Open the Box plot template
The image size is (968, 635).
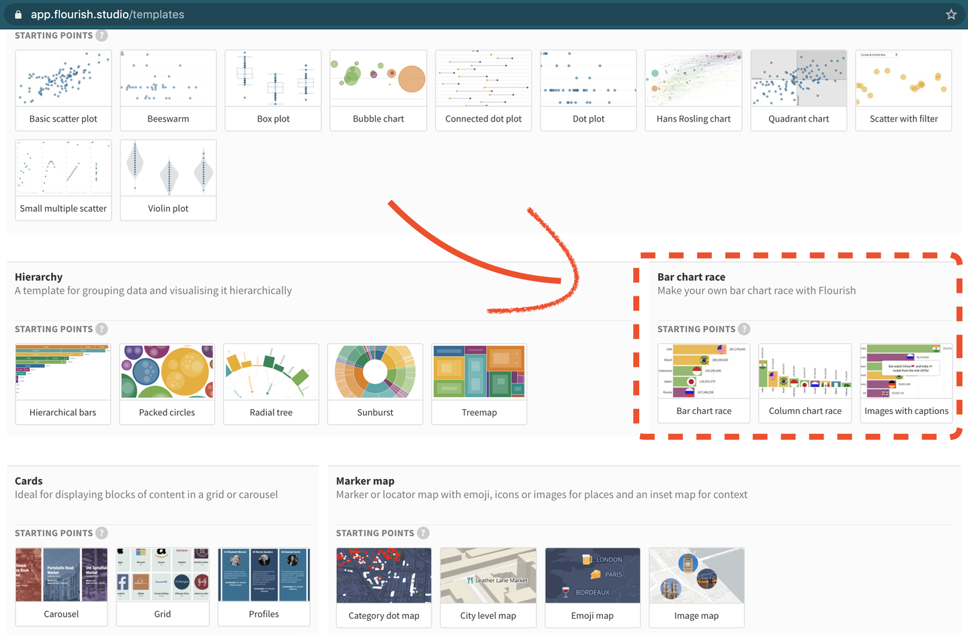273,90
